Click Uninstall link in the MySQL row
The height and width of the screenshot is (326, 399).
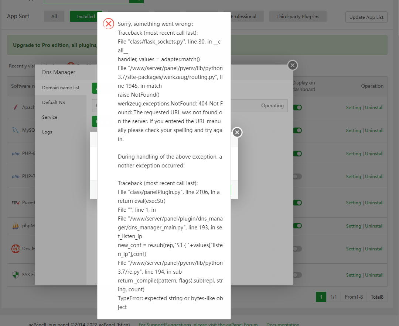(x=374, y=130)
